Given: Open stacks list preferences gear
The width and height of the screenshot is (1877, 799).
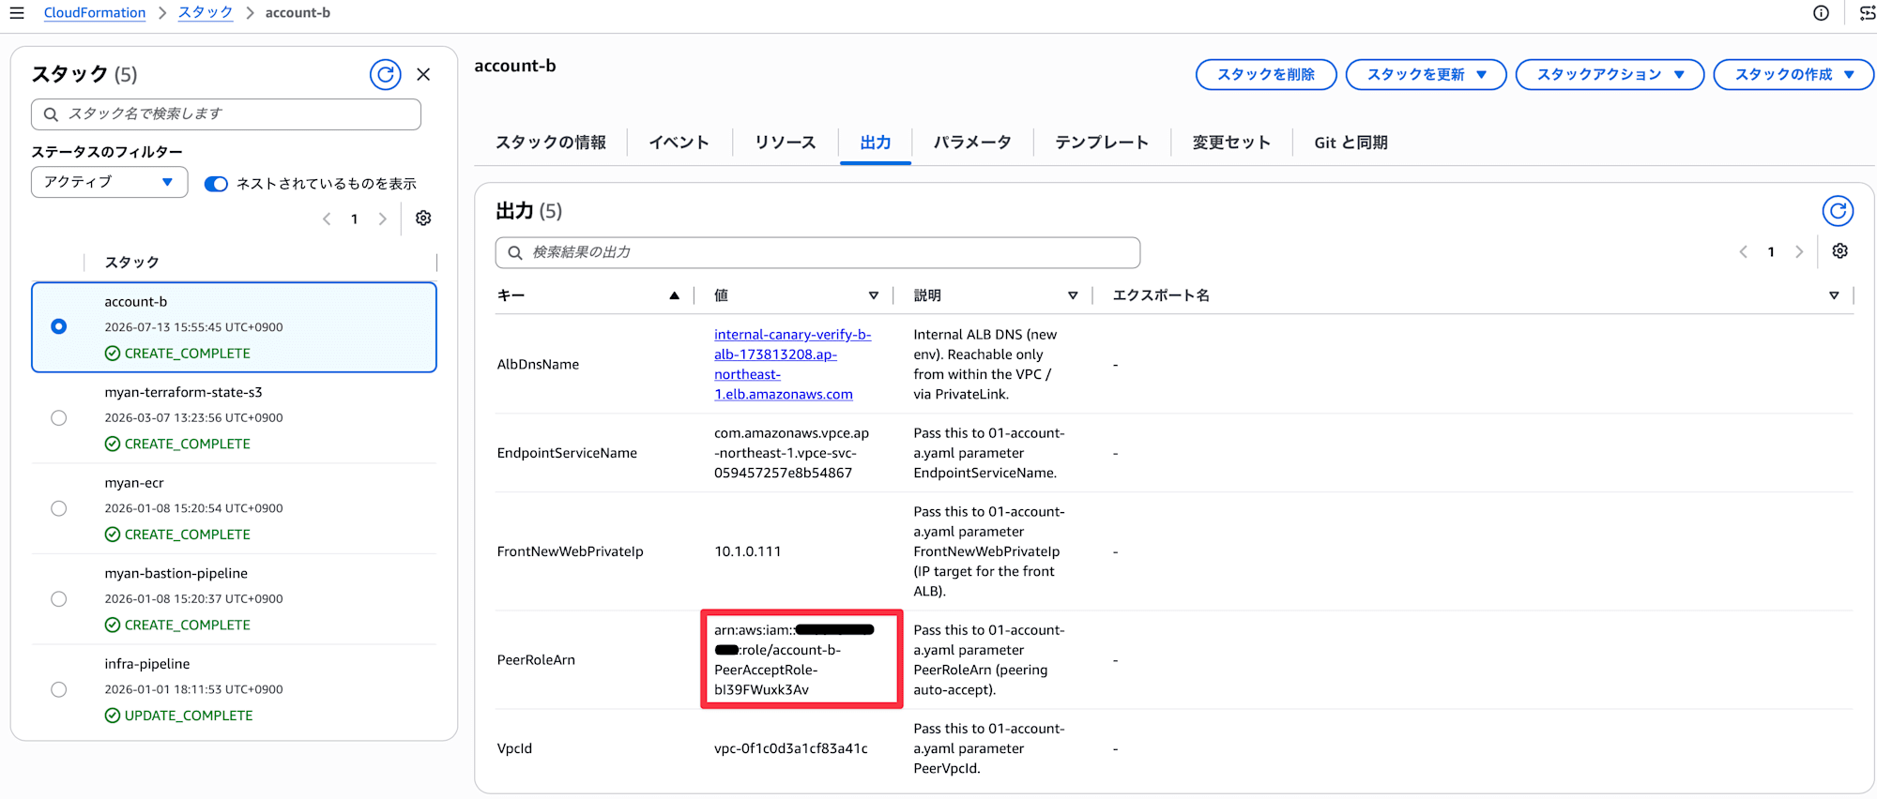Looking at the screenshot, I should 423,218.
